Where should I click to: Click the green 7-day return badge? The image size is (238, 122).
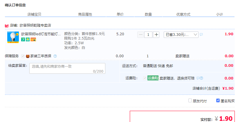pos(23,40)
